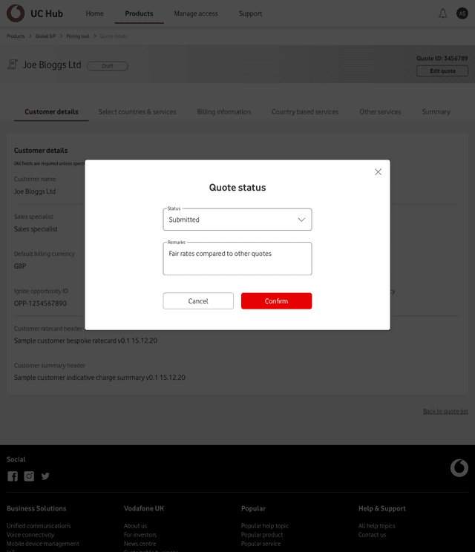Switch to Other services tab
The image size is (475, 552).
pos(380,112)
